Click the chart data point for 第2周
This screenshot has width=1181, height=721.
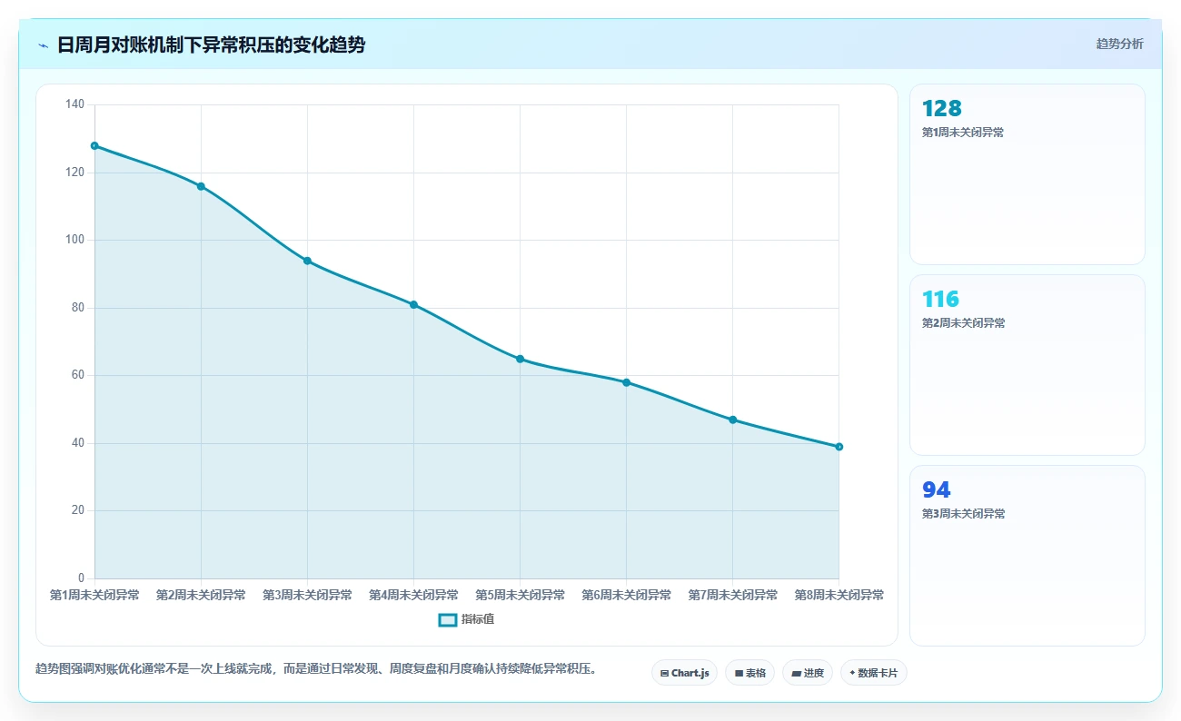point(201,186)
